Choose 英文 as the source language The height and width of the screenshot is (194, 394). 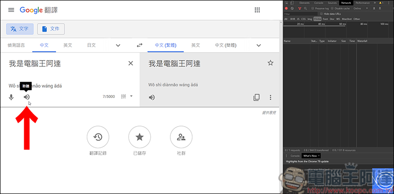67,45
